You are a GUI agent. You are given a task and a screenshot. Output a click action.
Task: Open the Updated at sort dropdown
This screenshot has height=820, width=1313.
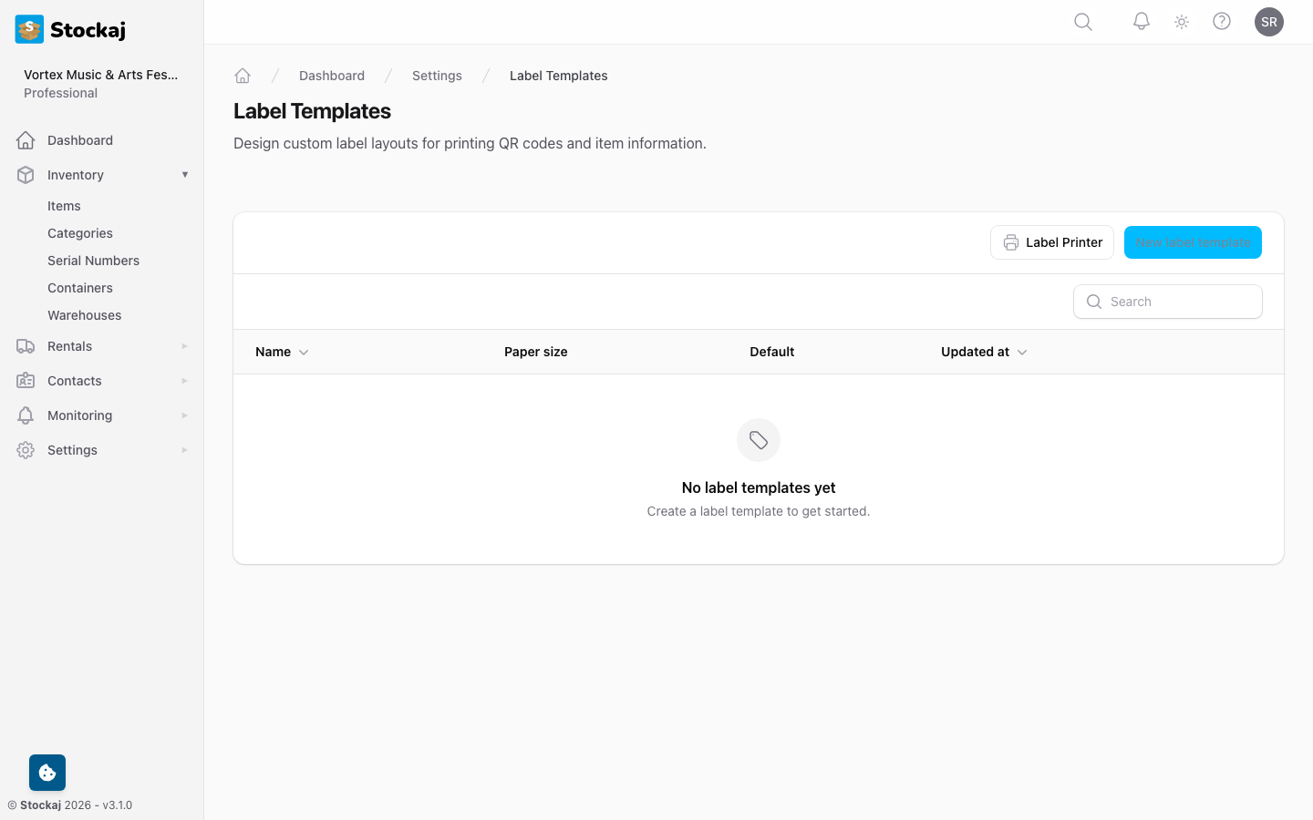click(1021, 352)
